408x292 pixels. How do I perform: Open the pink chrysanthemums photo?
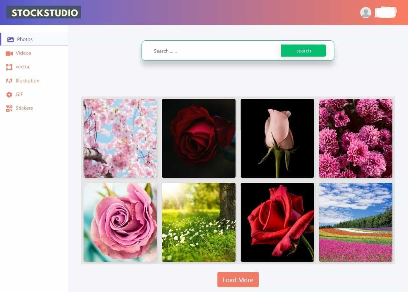tap(355, 138)
